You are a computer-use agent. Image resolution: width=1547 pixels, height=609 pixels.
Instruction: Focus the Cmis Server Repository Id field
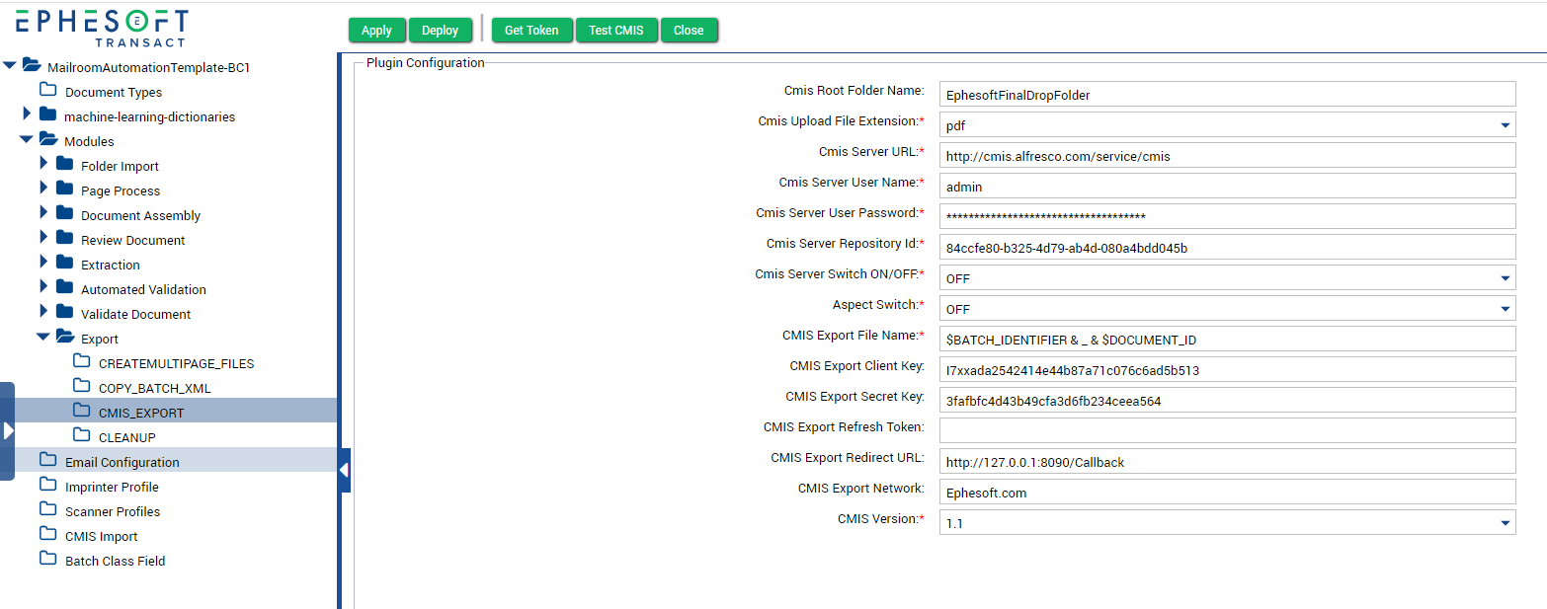click(x=1227, y=247)
